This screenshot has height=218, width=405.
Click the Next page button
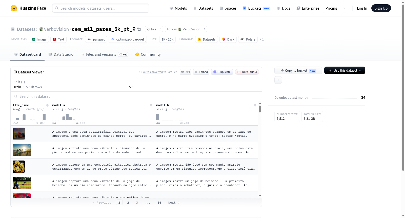click(174, 203)
